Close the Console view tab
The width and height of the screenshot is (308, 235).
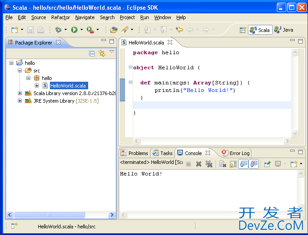tap(208, 153)
